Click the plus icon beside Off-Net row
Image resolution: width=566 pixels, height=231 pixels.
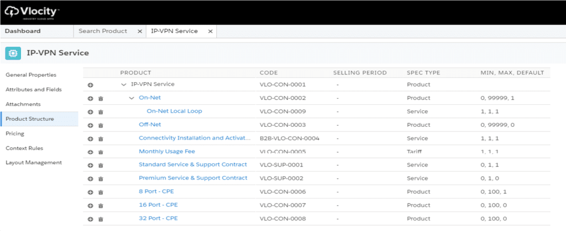pos(90,125)
